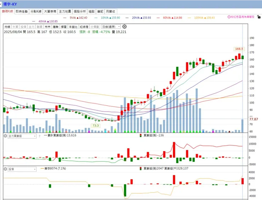Click the 10MA legend entry
The width and height of the screenshot is (262, 200).
pyautogui.click(x=107, y=18)
